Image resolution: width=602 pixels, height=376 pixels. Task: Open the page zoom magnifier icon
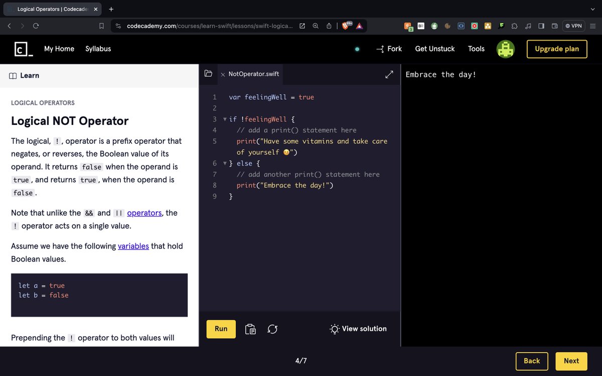pyautogui.click(x=316, y=26)
